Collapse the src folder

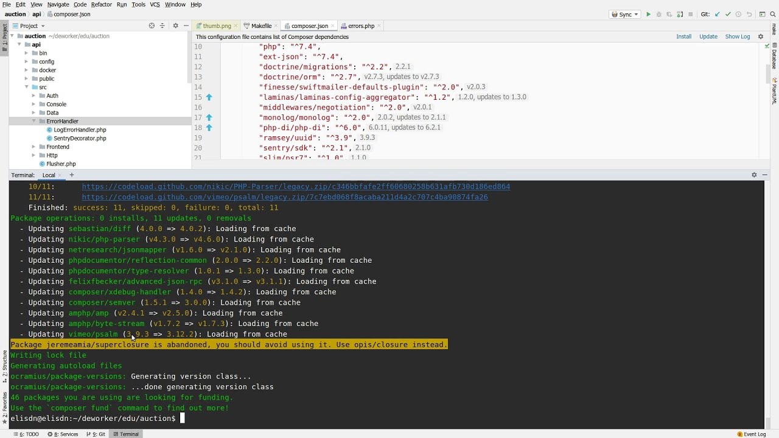(x=26, y=87)
